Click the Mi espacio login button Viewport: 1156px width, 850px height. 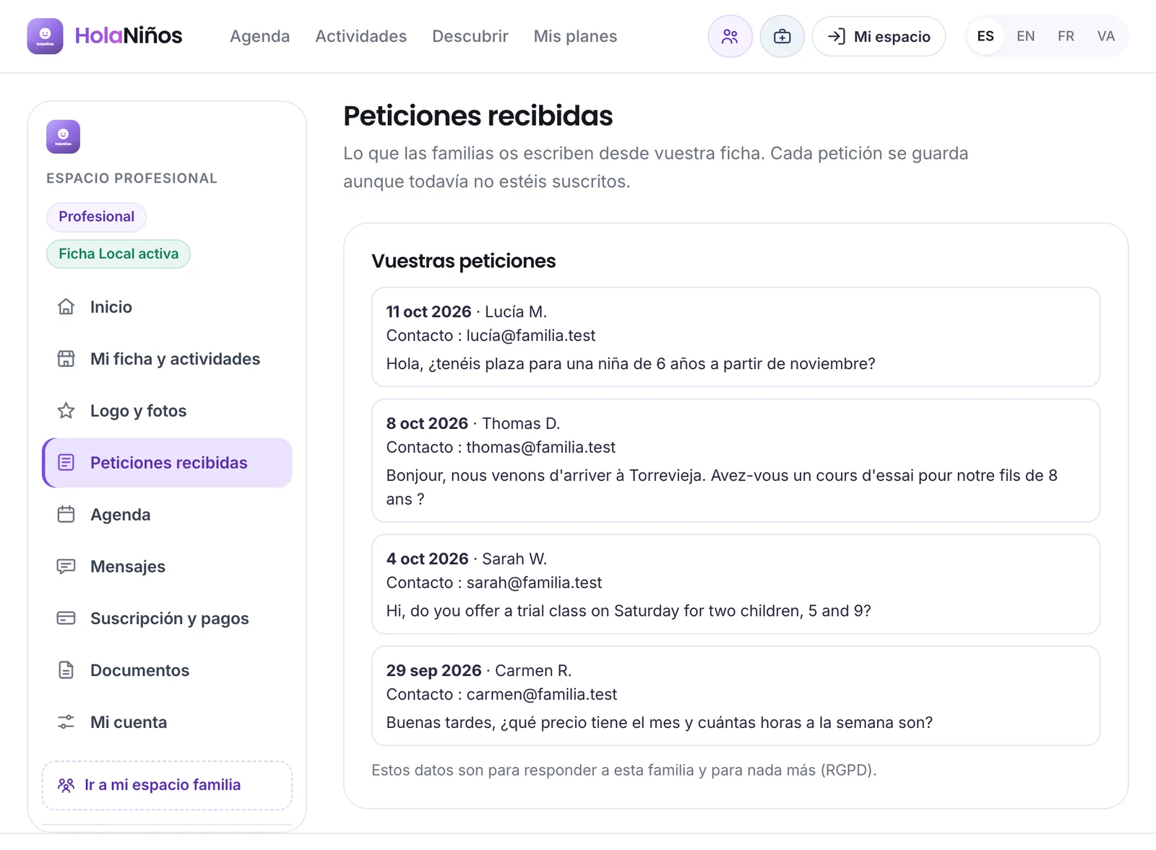(x=879, y=36)
